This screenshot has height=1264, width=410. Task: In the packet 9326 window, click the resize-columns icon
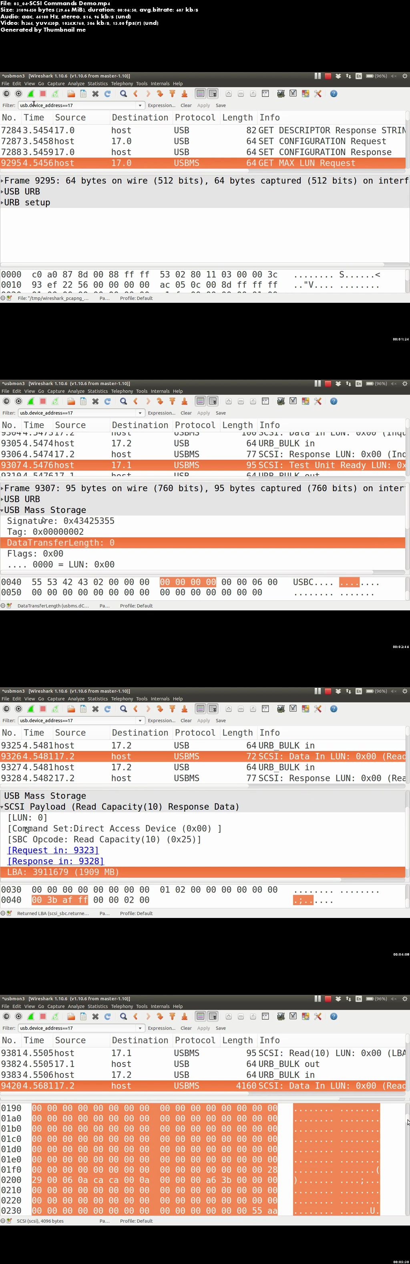tap(265, 708)
